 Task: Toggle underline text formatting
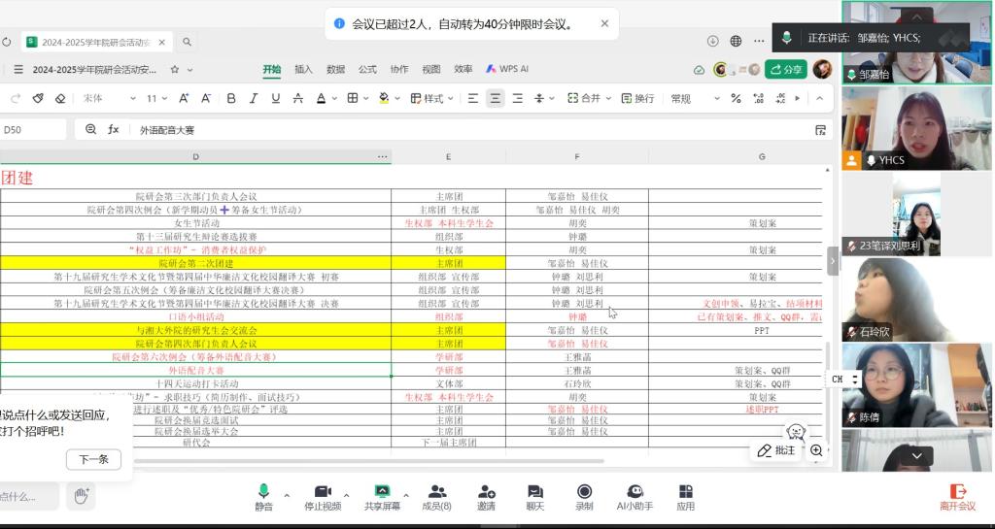[x=276, y=98]
